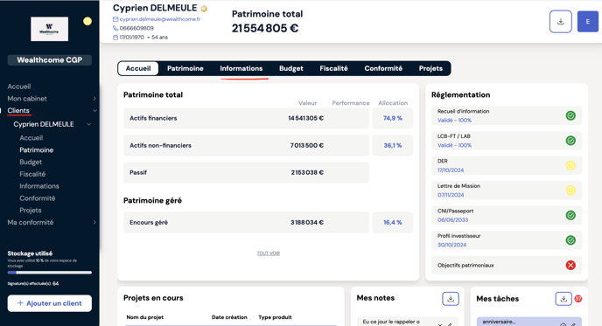Open Accueil at the top of the sidebar
Image resolution: width=602 pixels, height=326 pixels.
19,87
